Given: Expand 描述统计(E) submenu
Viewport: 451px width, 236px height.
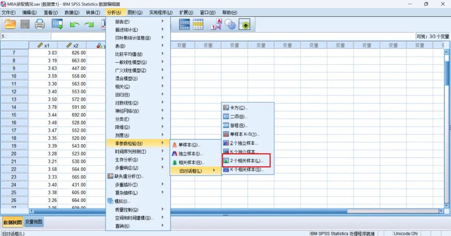Looking at the screenshot, I should [138, 30].
